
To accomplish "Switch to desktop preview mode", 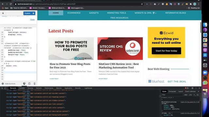I will 24,84.
